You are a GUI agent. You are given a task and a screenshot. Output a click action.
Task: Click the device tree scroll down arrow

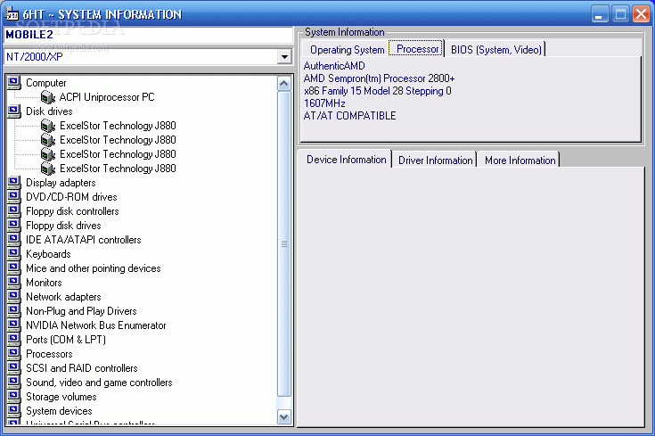point(284,416)
